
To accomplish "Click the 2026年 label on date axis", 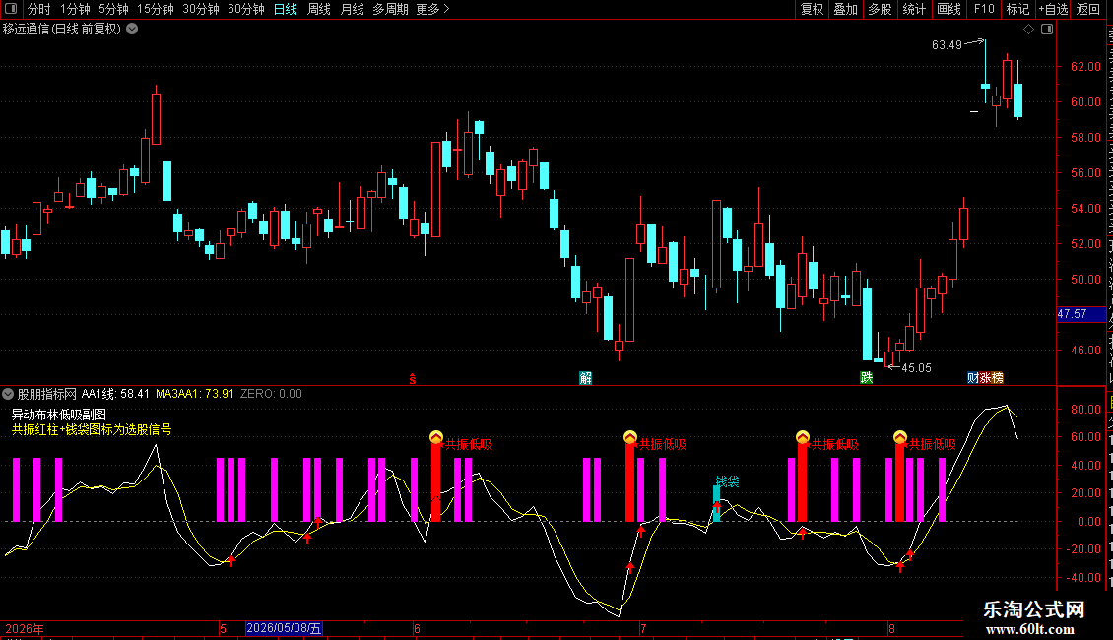I will [x=25, y=628].
